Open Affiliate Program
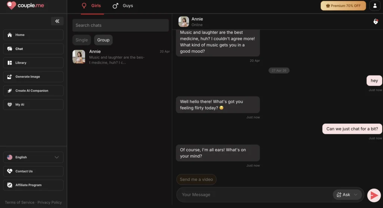Screen dimensions: 383x208 [x=33, y=185]
